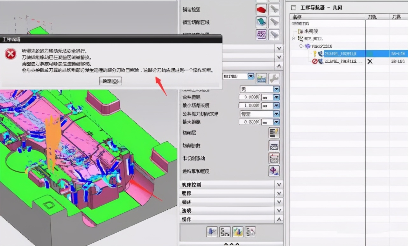This screenshot has height=246, width=408.
Task: Open the 切削层 cutting levels icon
Action: pyautogui.click(x=274, y=133)
